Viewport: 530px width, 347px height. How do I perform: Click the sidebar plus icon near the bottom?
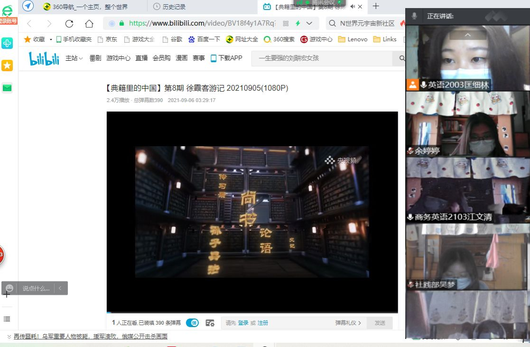click(6, 295)
